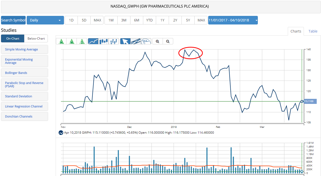This screenshot has height=176, width=321.
Task: Add Bollinger Bands study
Action: pyautogui.click(x=24, y=73)
